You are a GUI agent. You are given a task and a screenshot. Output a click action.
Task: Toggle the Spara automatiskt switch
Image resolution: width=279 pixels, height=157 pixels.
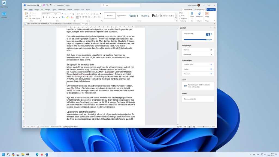click(x=39, y=5)
